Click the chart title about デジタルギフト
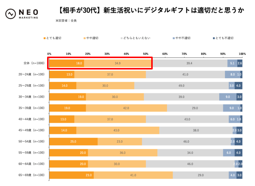255x186 pixels. click(x=146, y=11)
